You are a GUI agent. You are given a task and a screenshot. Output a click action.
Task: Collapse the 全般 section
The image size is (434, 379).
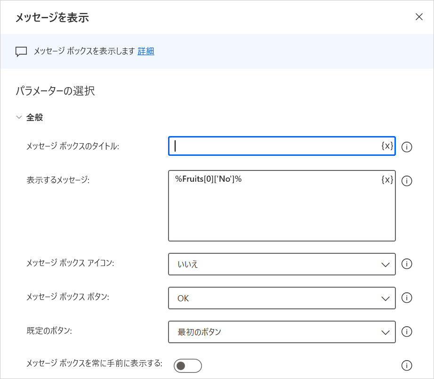[x=19, y=117]
